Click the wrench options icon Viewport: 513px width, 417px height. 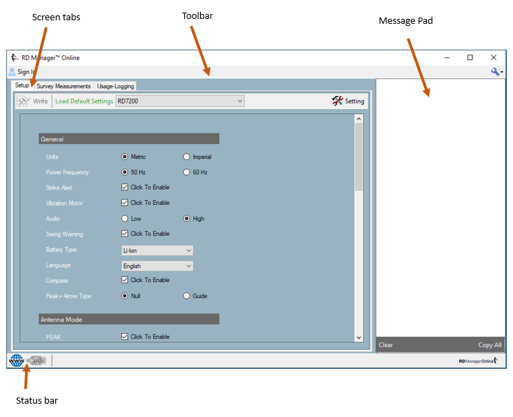(495, 71)
